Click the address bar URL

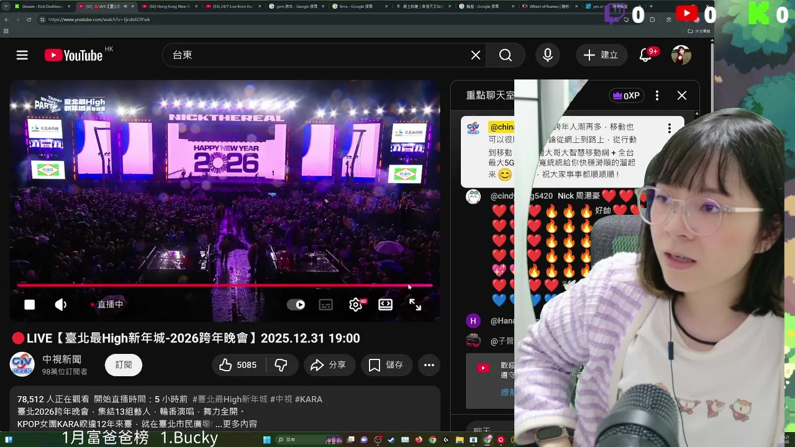[99, 19]
